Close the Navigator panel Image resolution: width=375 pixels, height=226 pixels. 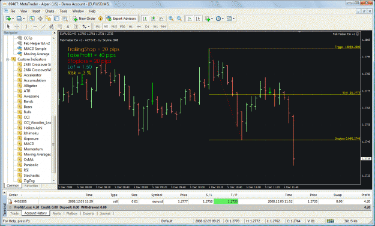[54, 33]
